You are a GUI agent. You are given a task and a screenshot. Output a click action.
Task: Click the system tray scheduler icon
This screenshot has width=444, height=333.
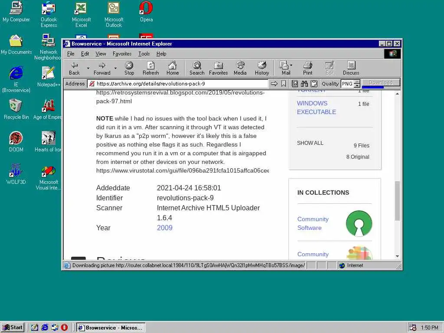click(x=413, y=327)
